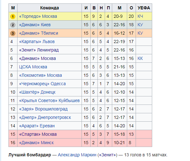Image resolution: width=190 pixels, height=161 pixels.
Task: Open the «Черноморец» Одесса link
Action: pos(42,84)
